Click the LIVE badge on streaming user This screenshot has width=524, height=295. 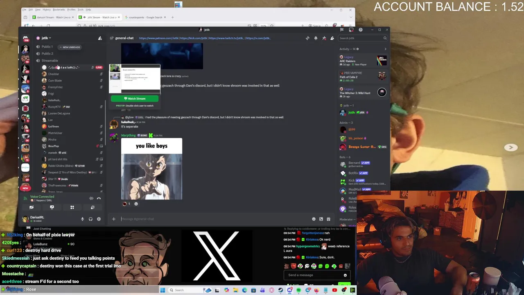coord(99,67)
